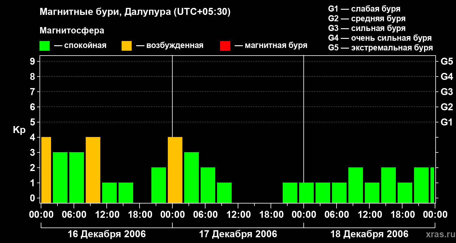This screenshot has height=243, width=456.
Task: Click the green Kp 2 bar at 15:00, 18 December
Action: (x=389, y=185)
